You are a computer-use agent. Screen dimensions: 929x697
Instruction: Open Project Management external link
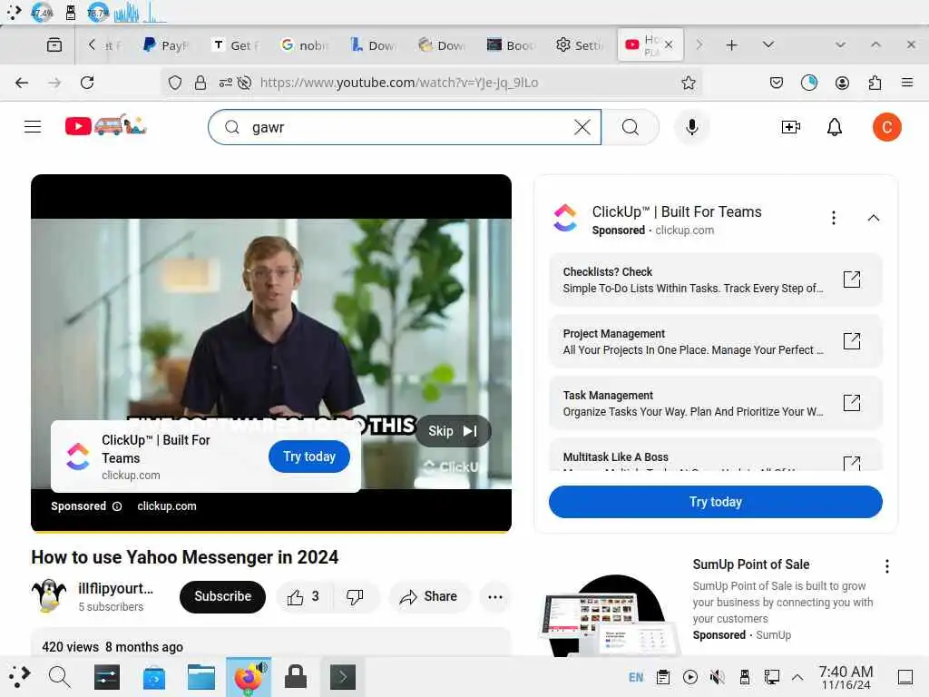click(851, 341)
